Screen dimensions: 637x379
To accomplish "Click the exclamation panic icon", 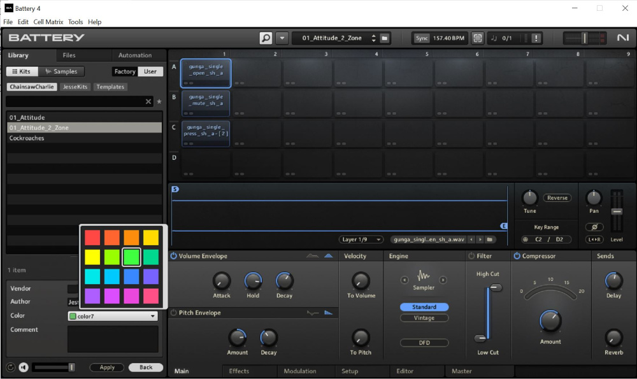I will (x=536, y=38).
